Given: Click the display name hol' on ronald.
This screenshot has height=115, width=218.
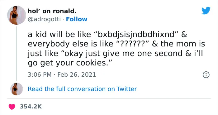Looking at the screenshot, I should (52, 11).
